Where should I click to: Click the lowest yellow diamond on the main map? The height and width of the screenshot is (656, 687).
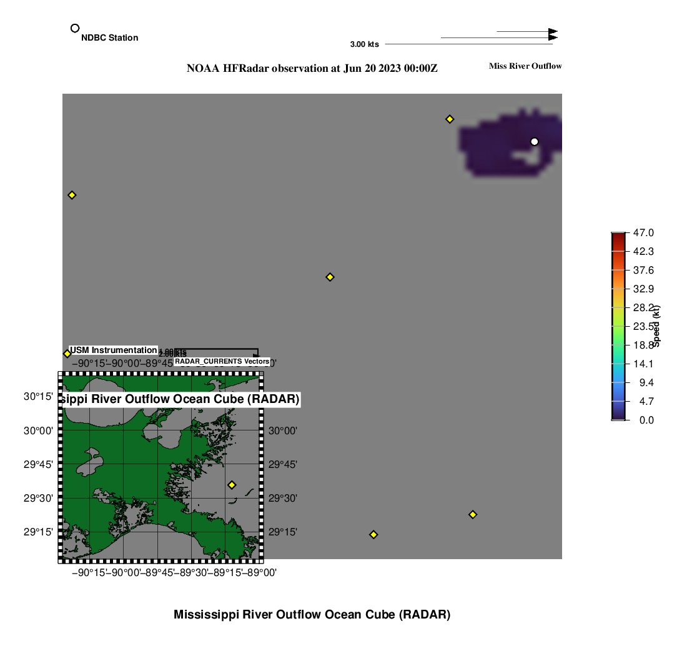click(373, 535)
